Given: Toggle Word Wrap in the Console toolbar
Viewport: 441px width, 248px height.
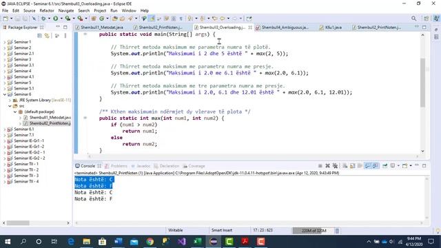Looking at the screenshot, I should [360, 166].
